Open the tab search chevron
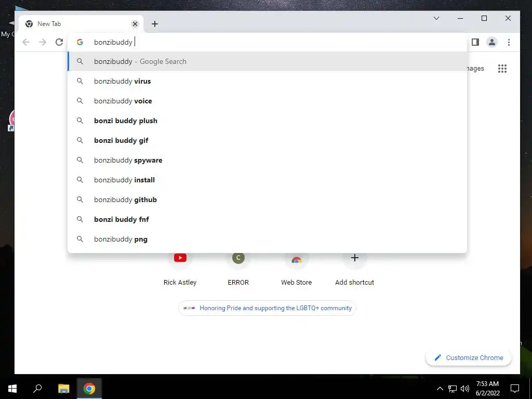 [436, 18]
